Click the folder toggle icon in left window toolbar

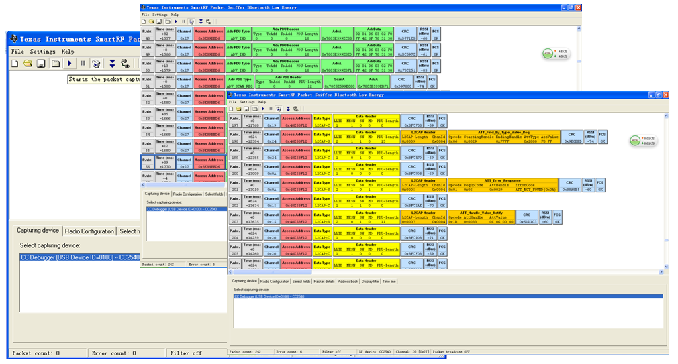click(56, 64)
